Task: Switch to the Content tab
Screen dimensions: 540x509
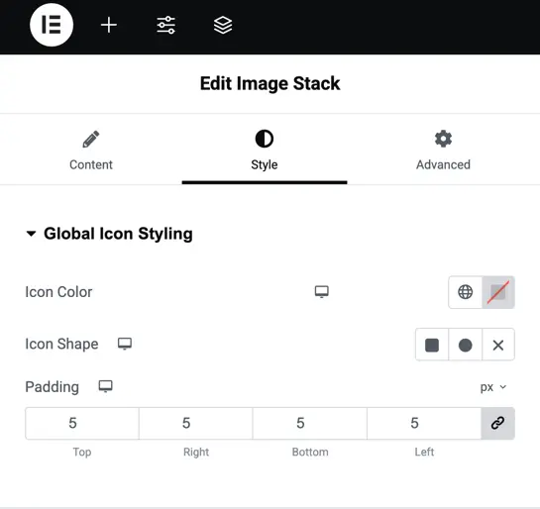Action: coord(91,151)
